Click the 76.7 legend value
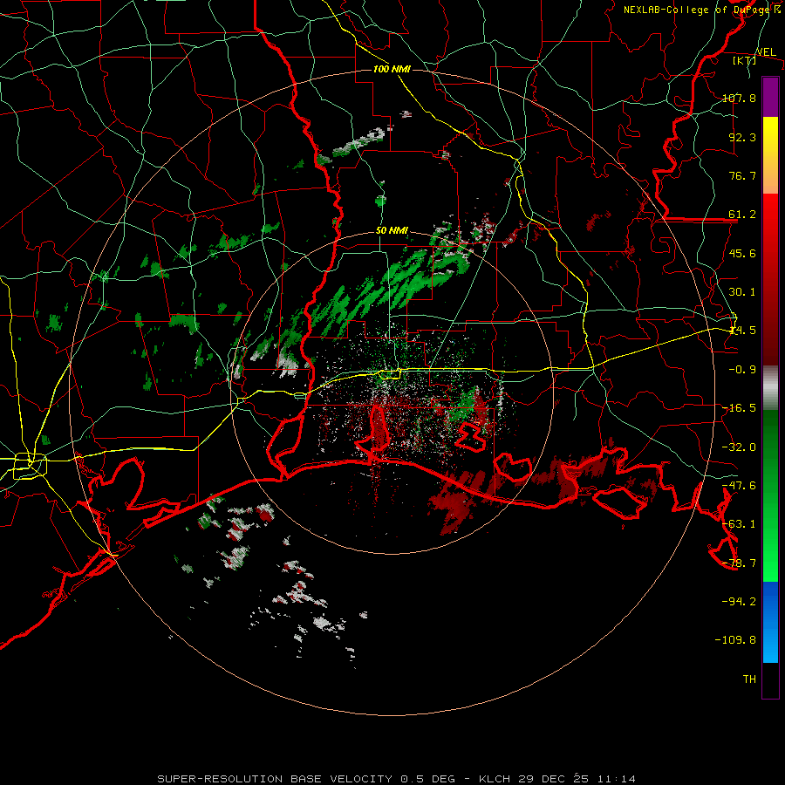Viewport: 785px width, 785px height. point(742,175)
